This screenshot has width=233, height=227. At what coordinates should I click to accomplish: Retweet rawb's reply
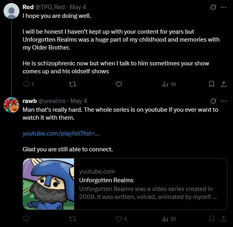click(x=72, y=219)
